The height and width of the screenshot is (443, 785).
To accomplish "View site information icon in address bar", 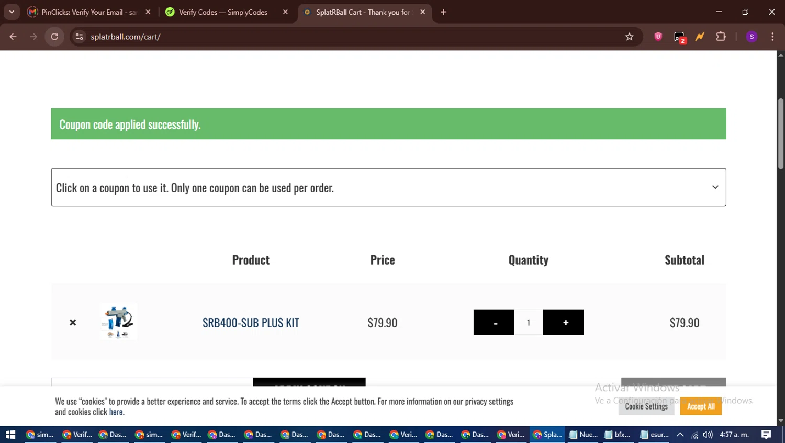I will (x=79, y=37).
